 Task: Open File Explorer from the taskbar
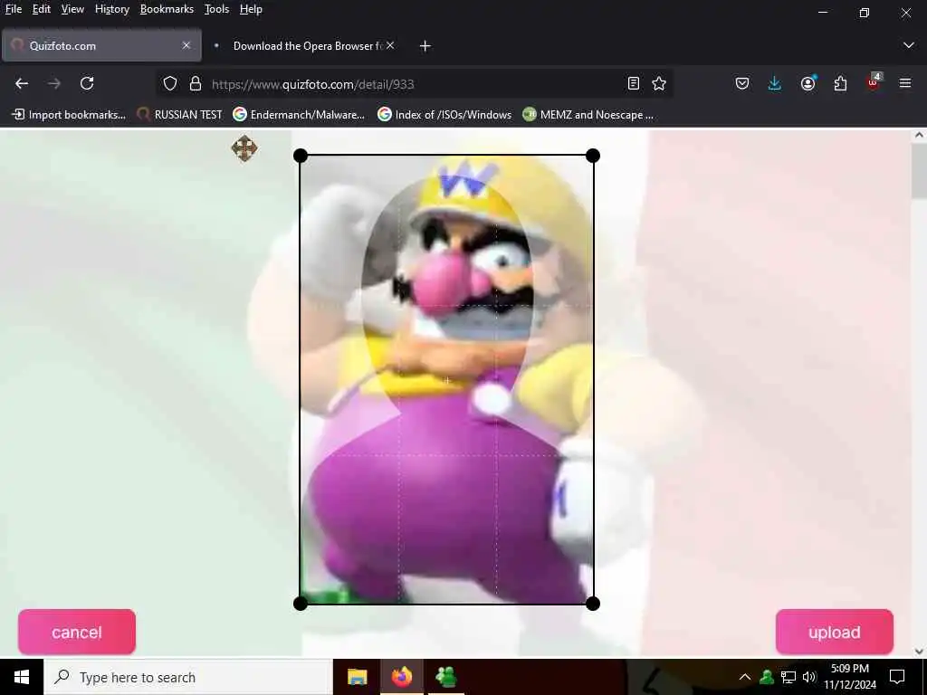point(357,677)
